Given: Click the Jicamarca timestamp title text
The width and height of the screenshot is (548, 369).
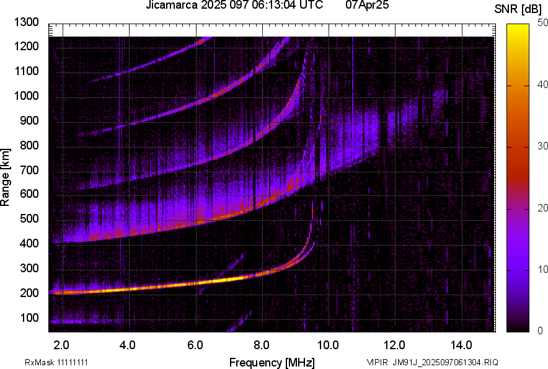Looking at the screenshot, I should pyautogui.click(x=234, y=5).
